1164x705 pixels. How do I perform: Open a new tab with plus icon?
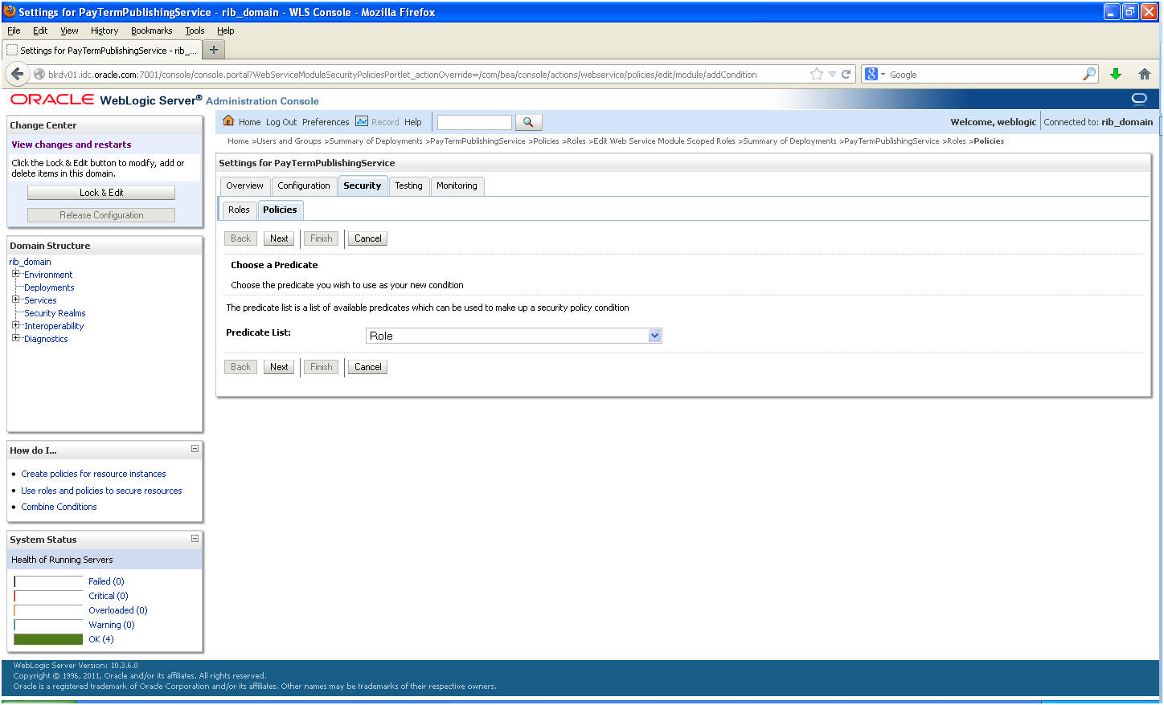[x=213, y=50]
